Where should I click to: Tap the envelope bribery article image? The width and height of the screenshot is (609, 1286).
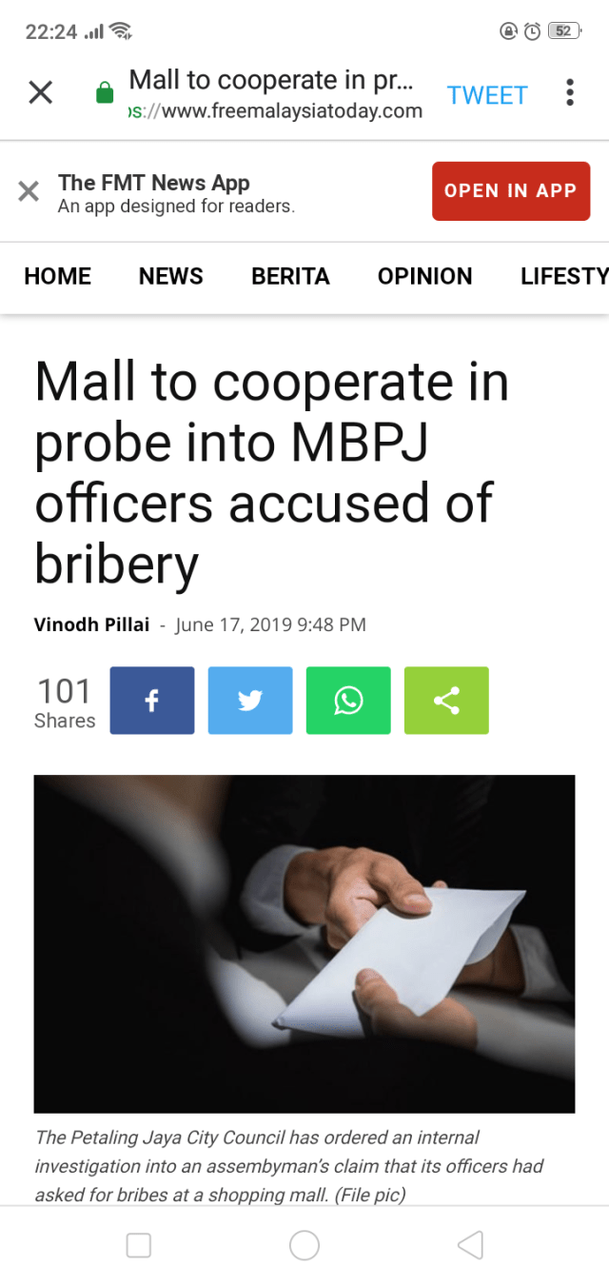coord(304,943)
